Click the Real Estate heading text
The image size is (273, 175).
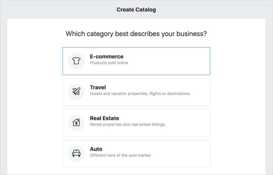point(104,118)
